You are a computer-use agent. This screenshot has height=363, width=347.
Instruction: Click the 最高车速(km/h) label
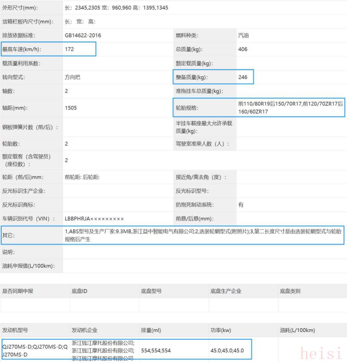coord(22,49)
